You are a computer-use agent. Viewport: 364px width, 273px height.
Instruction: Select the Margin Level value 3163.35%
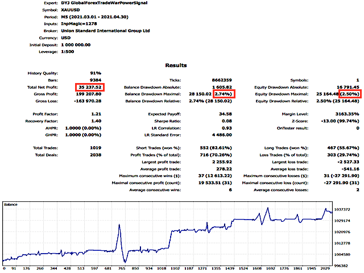(x=345, y=114)
